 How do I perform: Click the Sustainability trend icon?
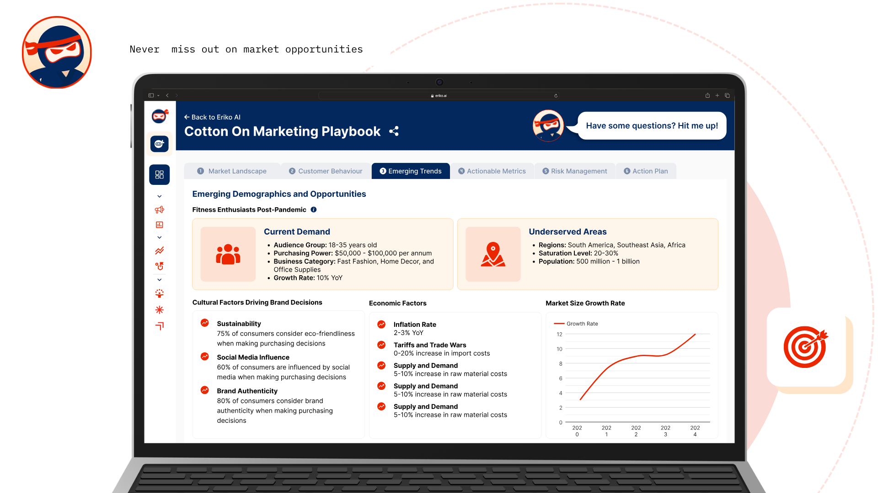[205, 323]
